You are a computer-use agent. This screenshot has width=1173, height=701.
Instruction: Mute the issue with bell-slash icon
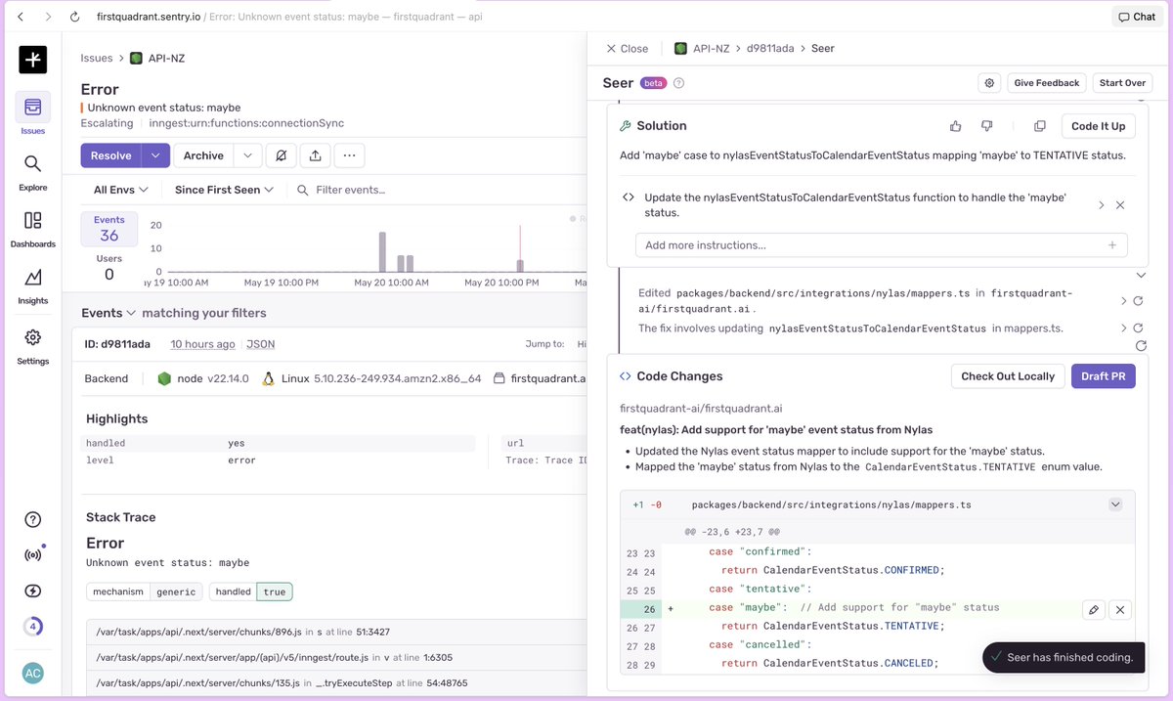(x=282, y=155)
